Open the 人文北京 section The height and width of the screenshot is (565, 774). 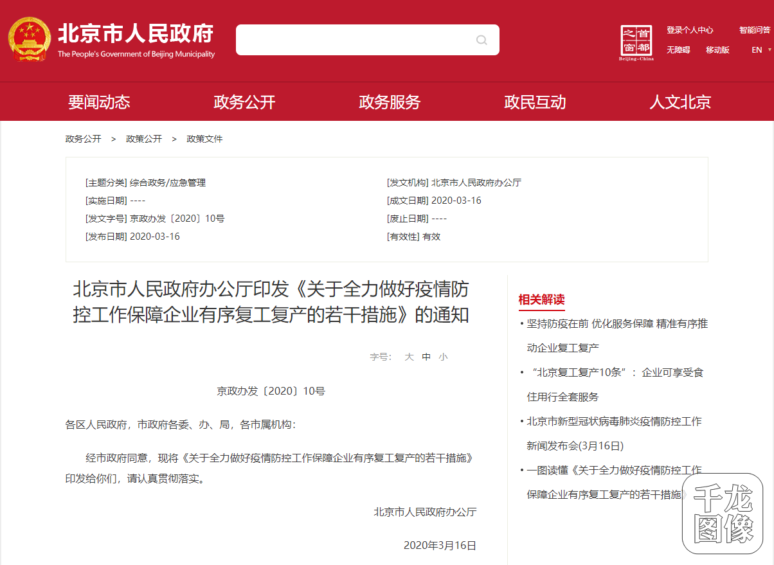tap(680, 101)
